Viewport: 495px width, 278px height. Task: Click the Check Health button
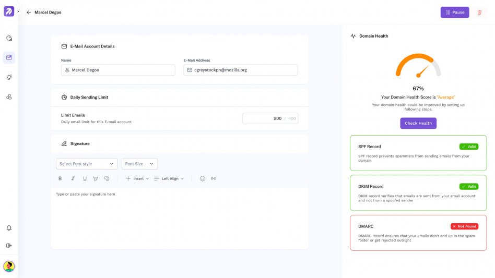[418, 123]
